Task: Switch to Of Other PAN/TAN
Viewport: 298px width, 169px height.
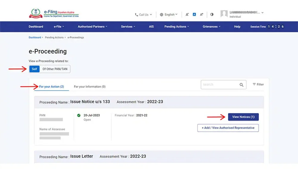Action: tap(55, 69)
